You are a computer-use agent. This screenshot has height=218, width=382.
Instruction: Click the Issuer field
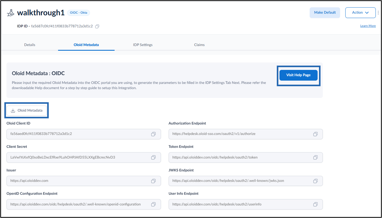point(84,181)
